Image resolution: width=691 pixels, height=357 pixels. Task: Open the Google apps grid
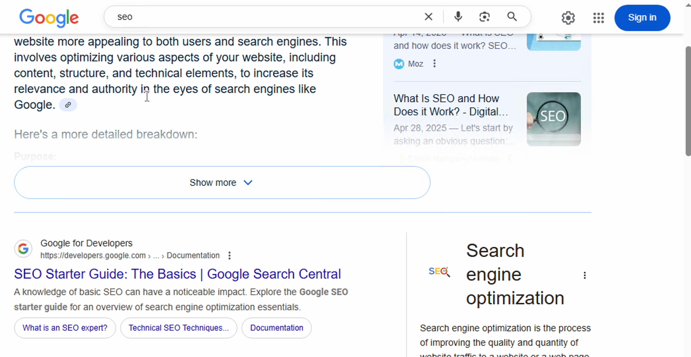coord(598,18)
